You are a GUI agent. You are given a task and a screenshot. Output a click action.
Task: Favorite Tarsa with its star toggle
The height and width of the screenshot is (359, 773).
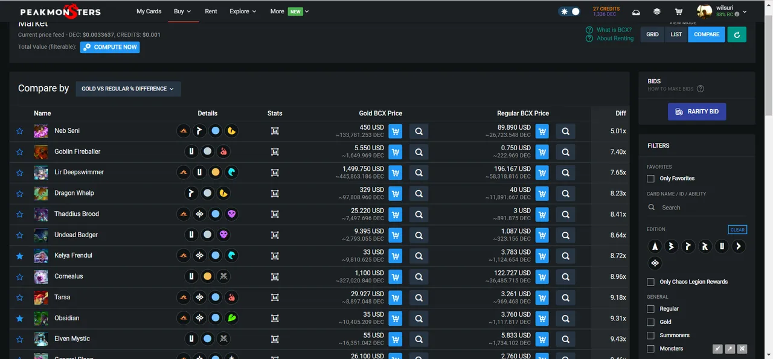pos(19,297)
